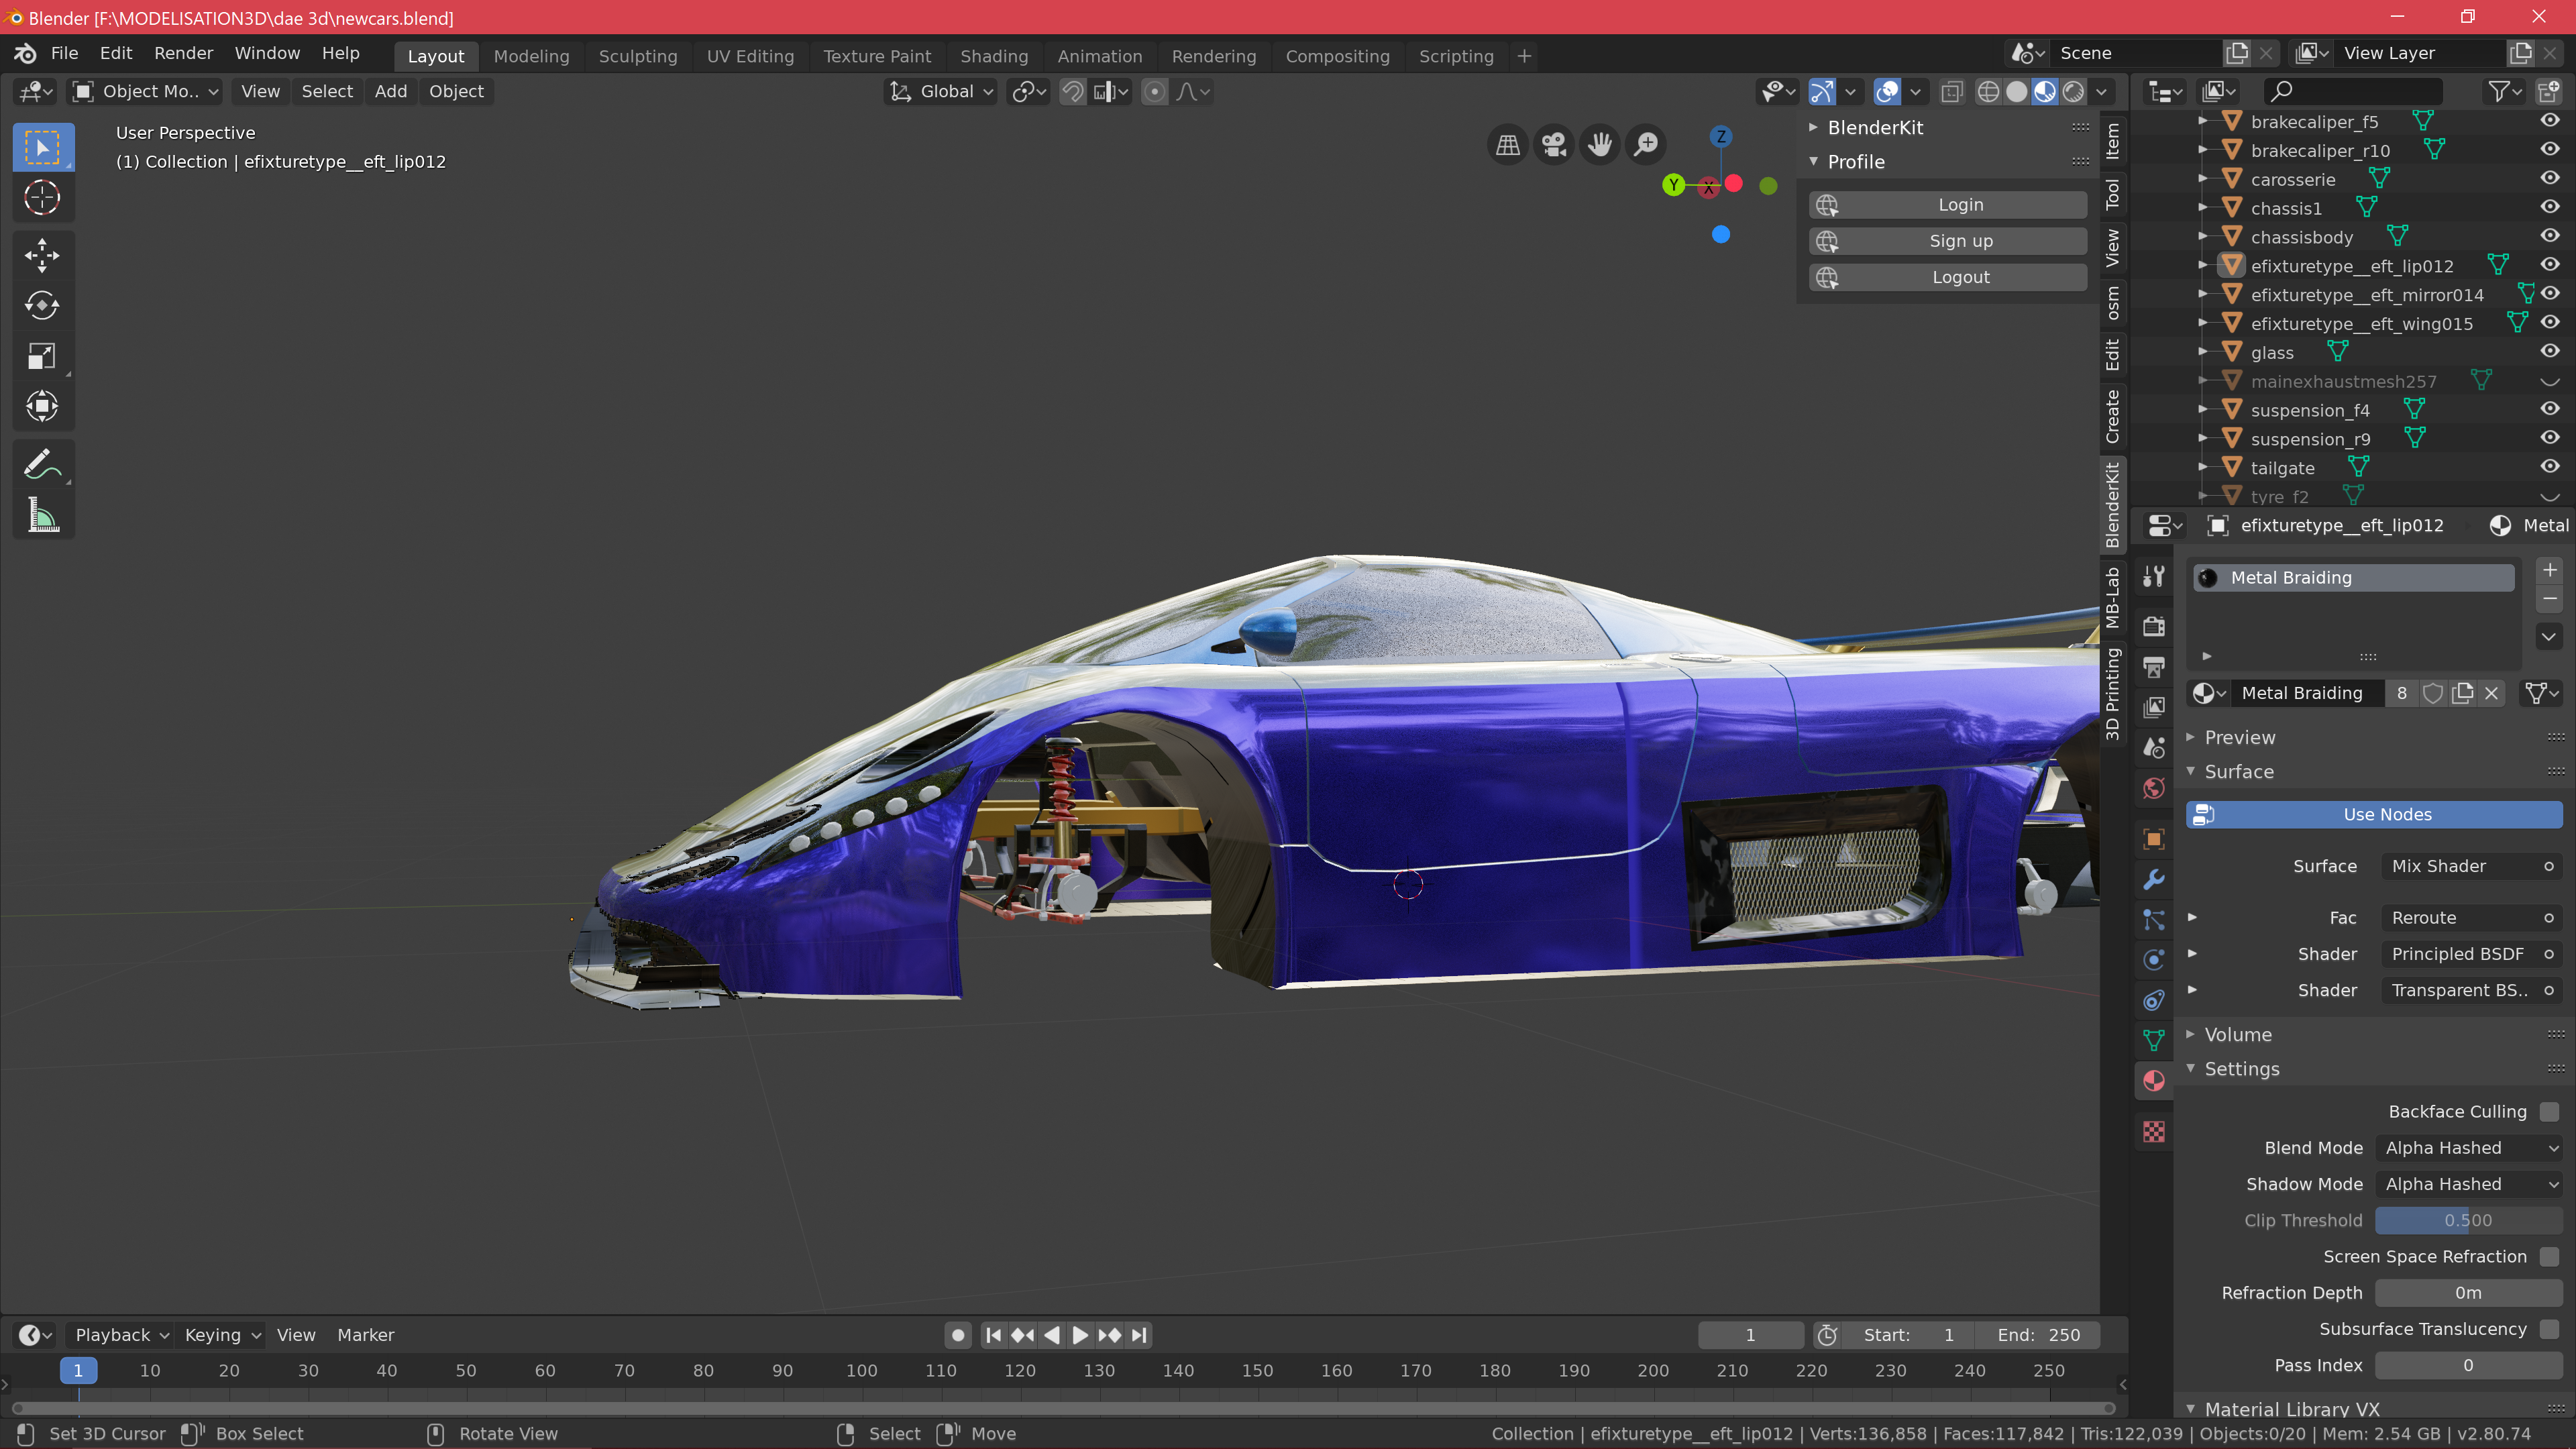Screen dimensions: 2576x1449
Task: Hide carosserie in the outliner
Action: pos(2549,179)
